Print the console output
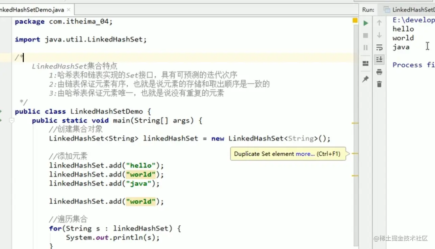Screen dimensions: 435x249 point(379,72)
